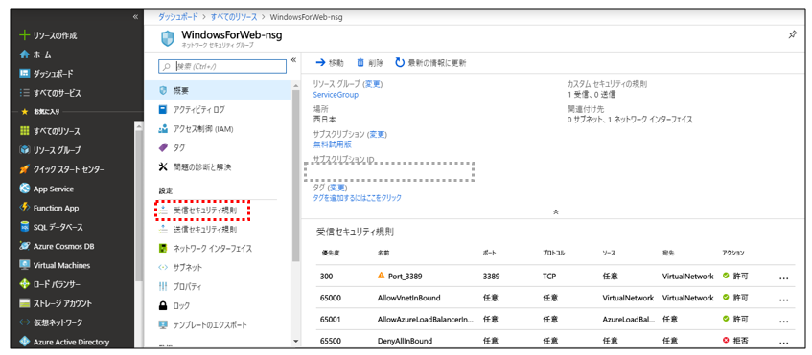Click the All resources breadcrumb link

[x=234, y=17]
